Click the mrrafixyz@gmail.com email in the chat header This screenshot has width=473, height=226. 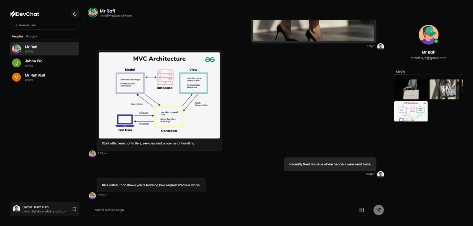pyautogui.click(x=116, y=16)
